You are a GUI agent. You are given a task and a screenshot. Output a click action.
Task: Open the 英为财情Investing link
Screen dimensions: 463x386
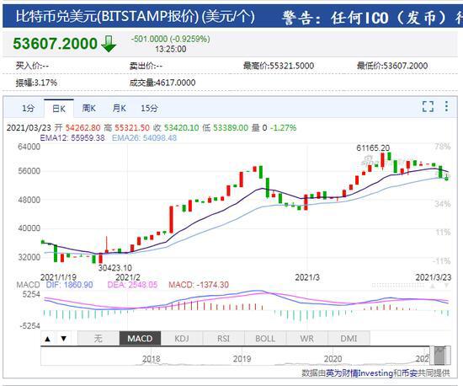359,373
